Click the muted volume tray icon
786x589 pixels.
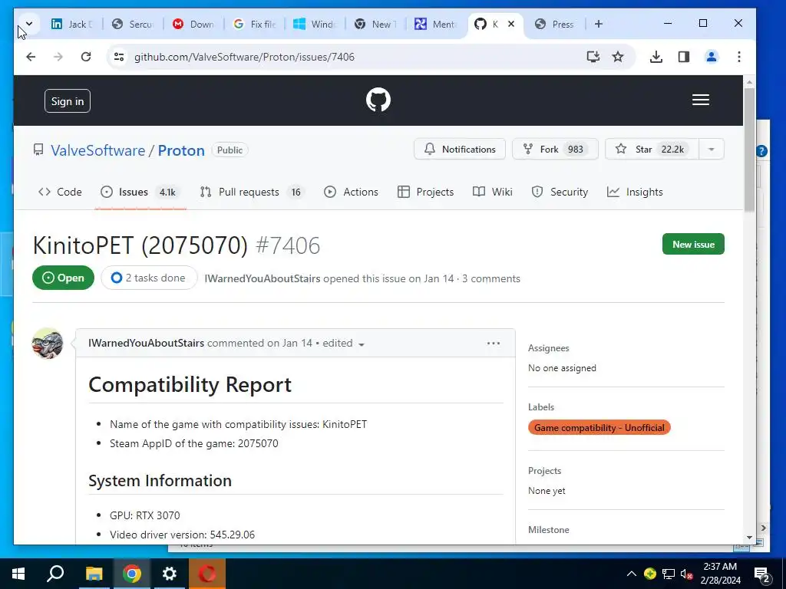(687, 574)
